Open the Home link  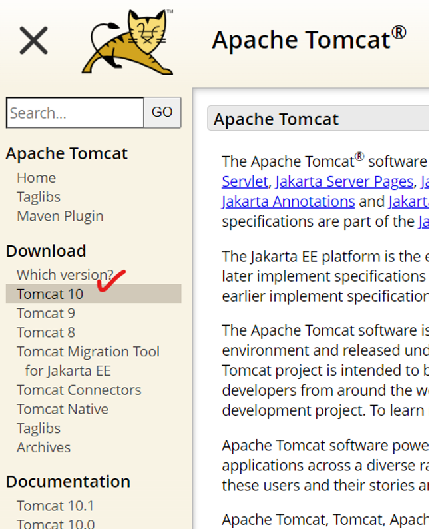[37, 177]
